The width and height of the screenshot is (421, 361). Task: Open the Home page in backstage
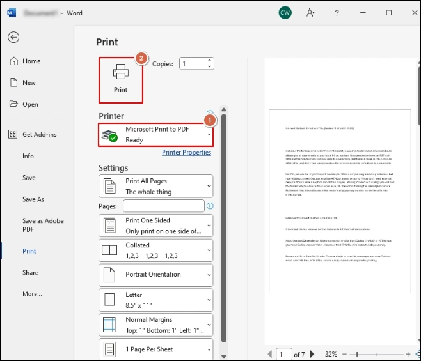tap(31, 61)
